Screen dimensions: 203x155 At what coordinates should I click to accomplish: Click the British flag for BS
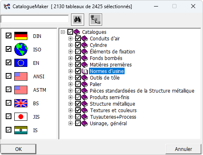pyautogui.click(x=21, y=103)
